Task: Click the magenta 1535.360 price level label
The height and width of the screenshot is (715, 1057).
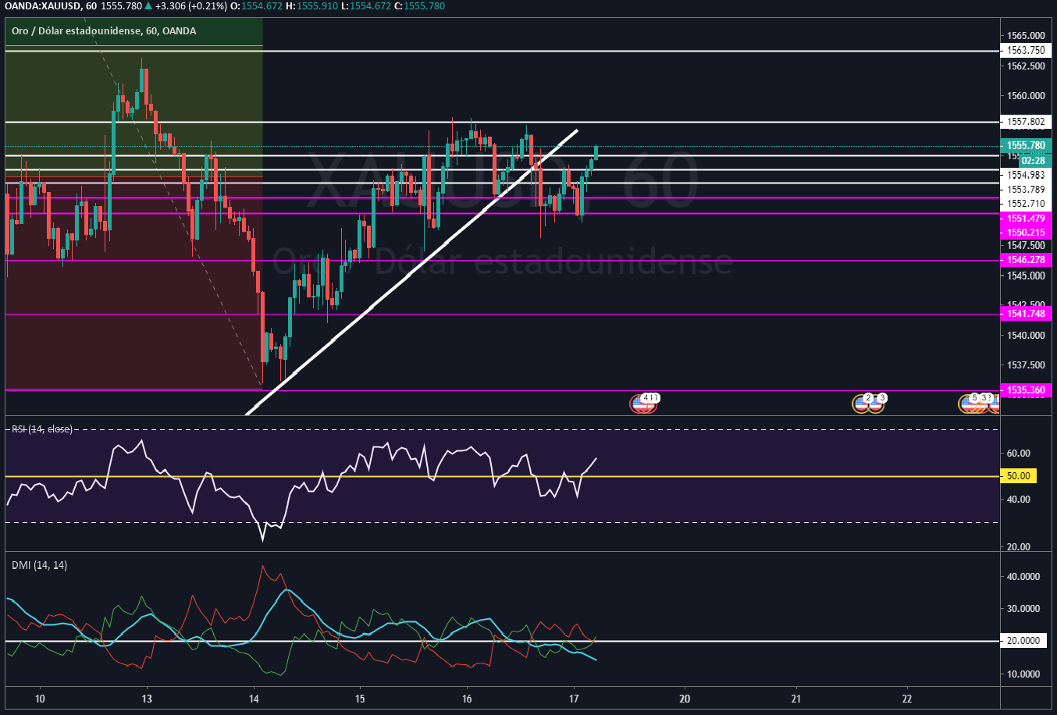Action: pos(1025,390)
